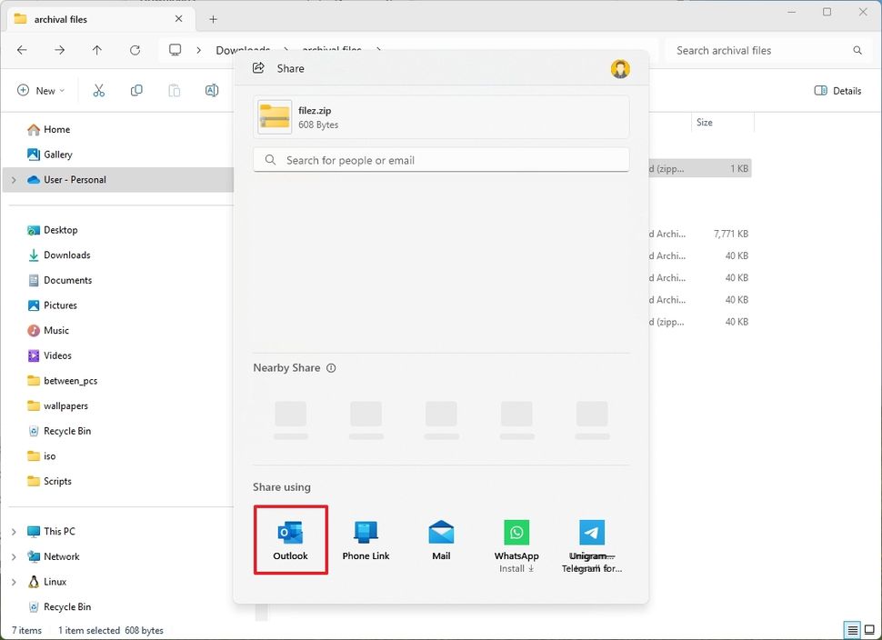
Task: Select the Cut tool in the toolbar
Action: pos(98,90)
